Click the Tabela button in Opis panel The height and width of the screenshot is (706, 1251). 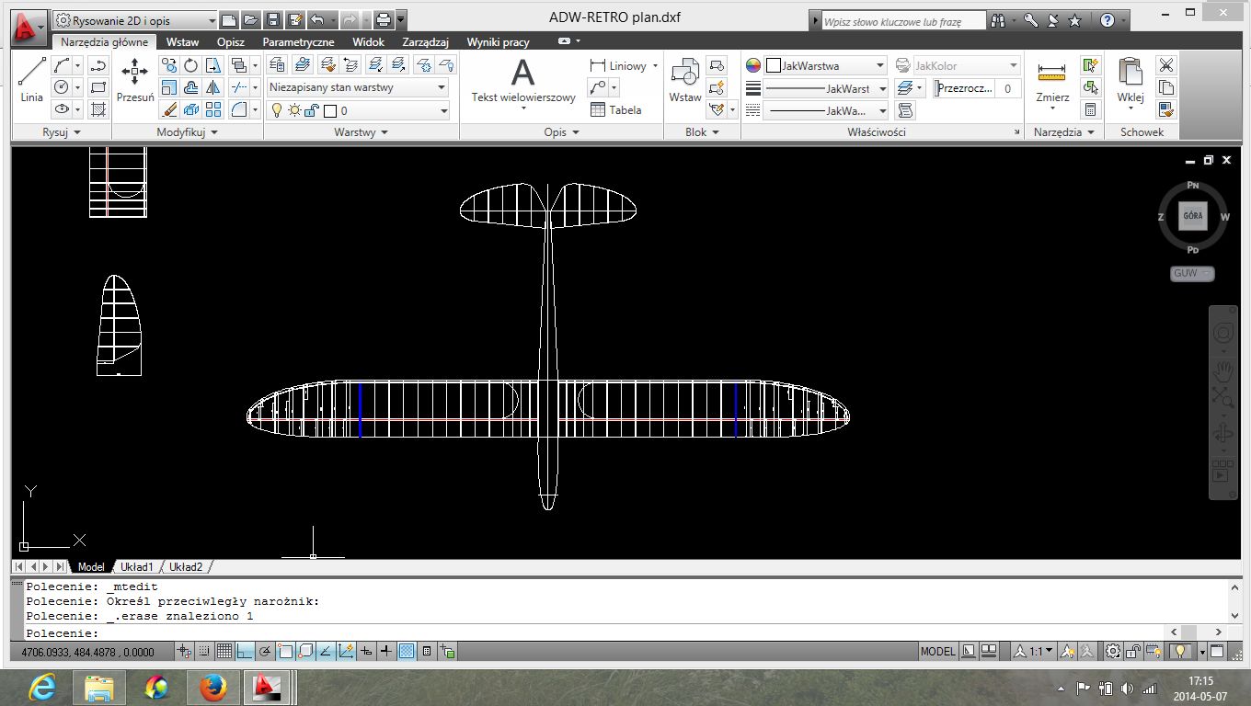[615, 110]
